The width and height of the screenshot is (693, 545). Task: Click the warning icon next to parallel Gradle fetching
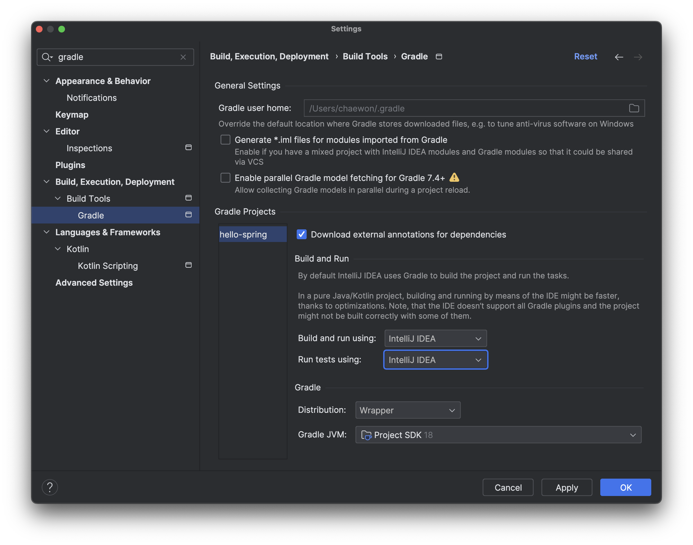454,177
